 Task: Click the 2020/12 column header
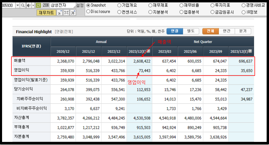[63, 52]
